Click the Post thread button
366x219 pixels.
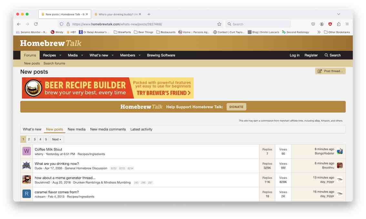tap(330, 71)
